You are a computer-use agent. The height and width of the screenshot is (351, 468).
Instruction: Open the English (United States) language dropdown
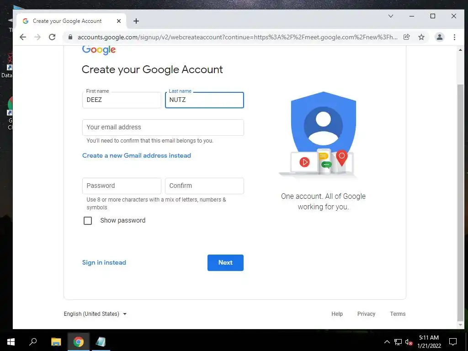point(95,314)
